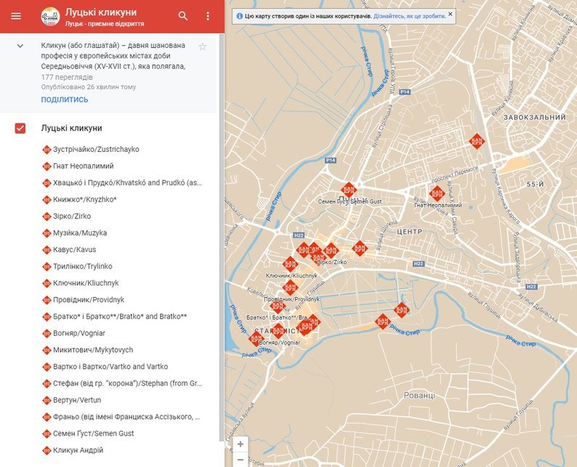Click the Семен Ґуст marker on map
The width and height of the screenshot is (577, 467).
pyautogui.click(x=350, y=189)
